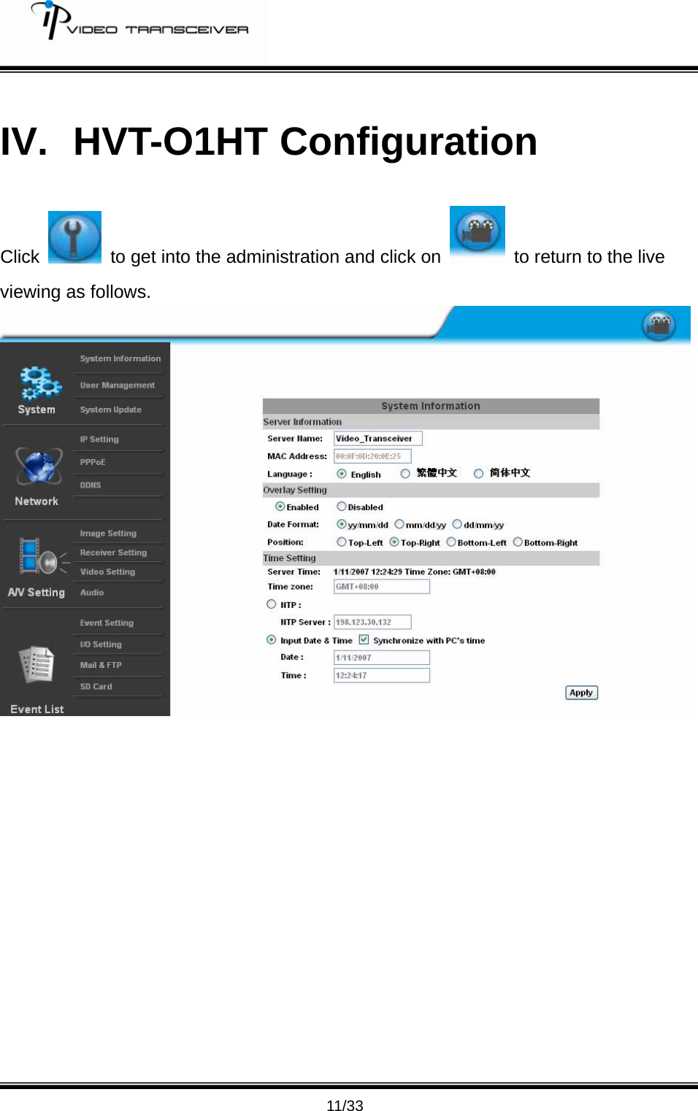Click the wrench administration icon in the instructions
The height and width of the screenshot is (1111, 698).
tap(74, 237)
